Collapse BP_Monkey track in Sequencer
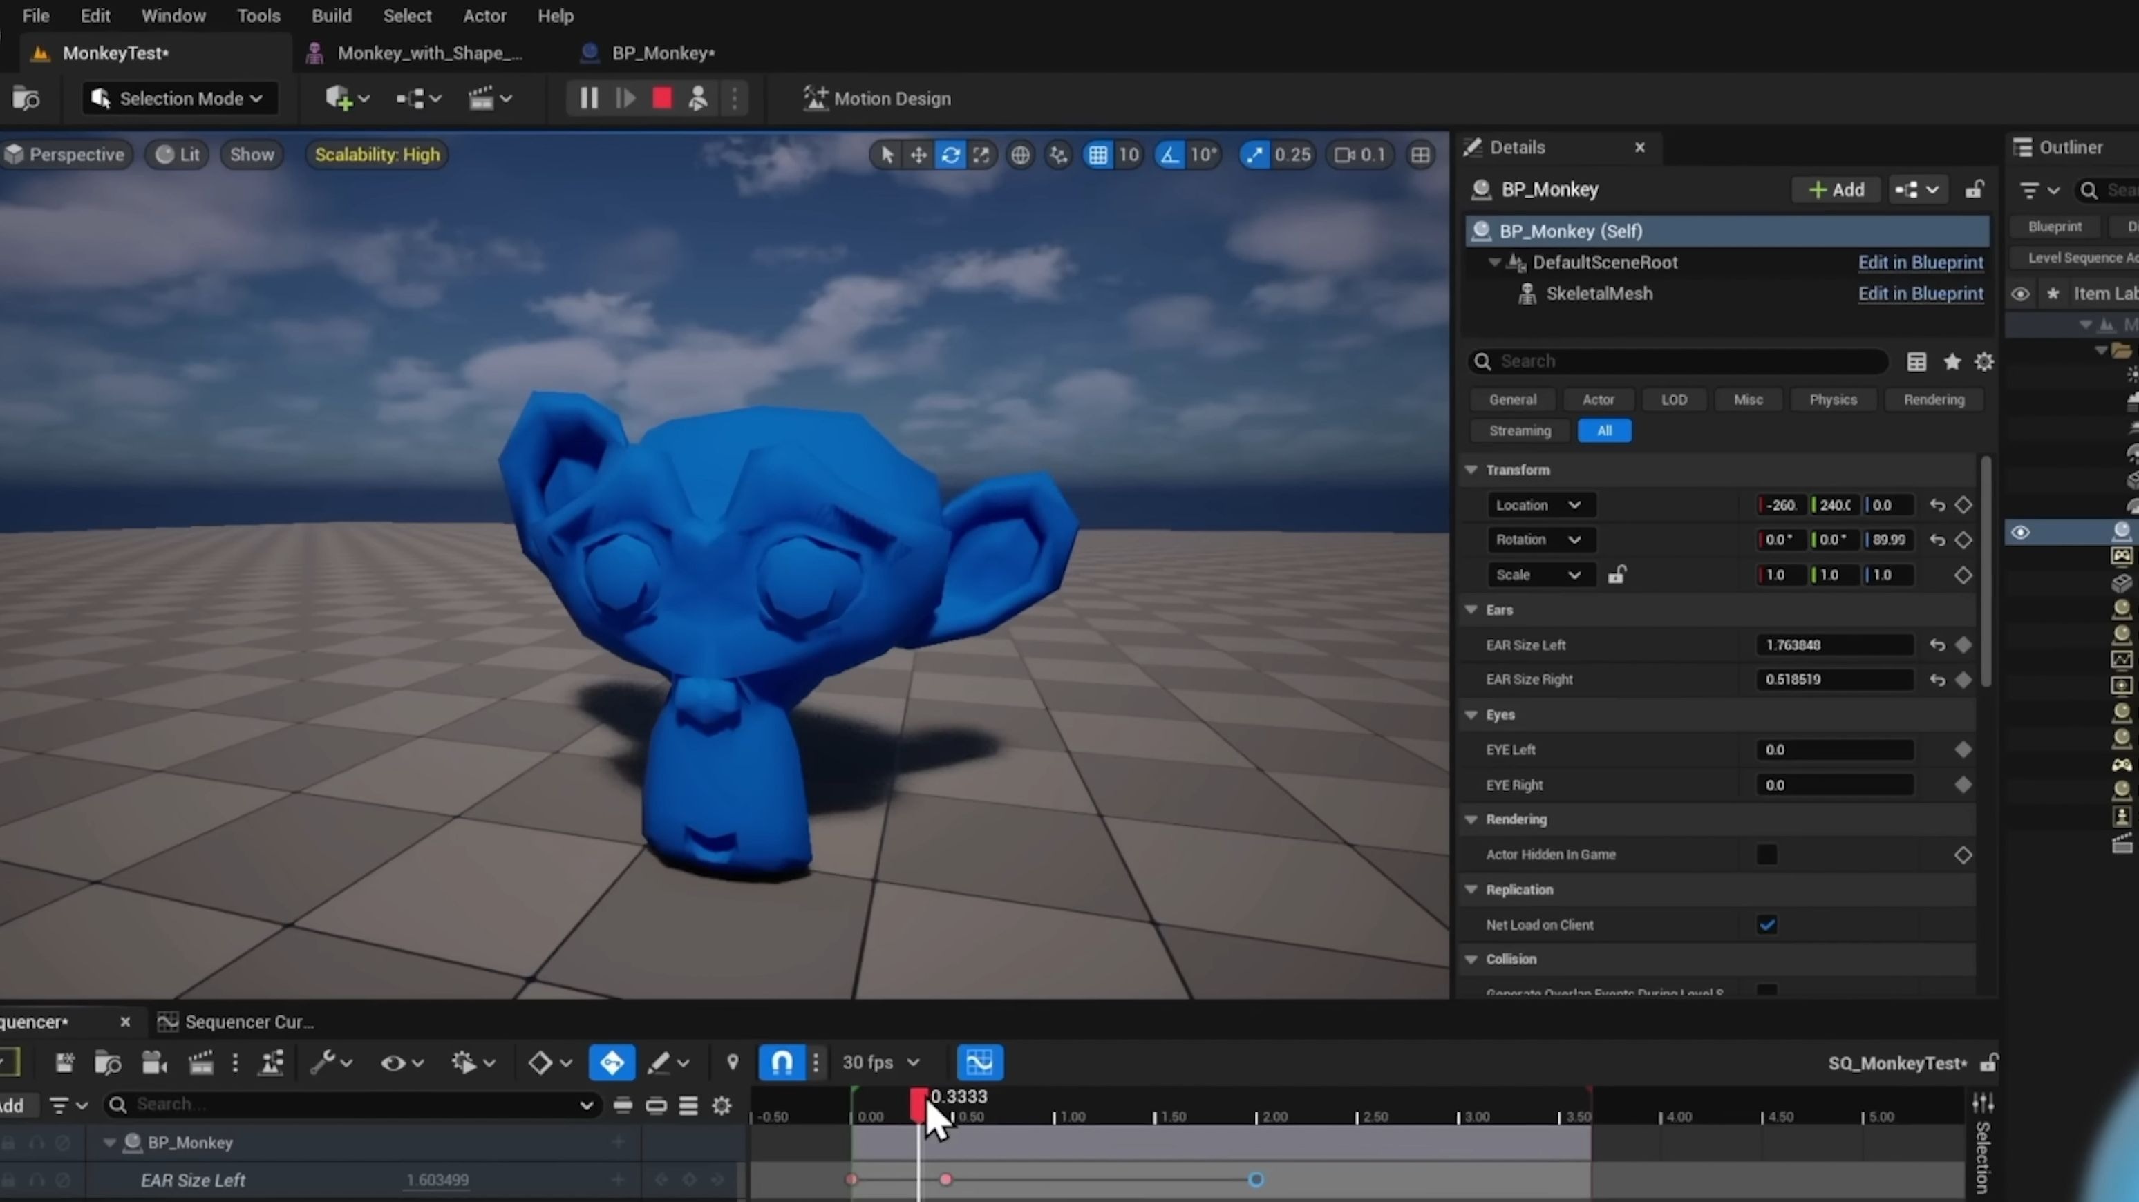The width and height of the screenshot is (2139, 1202). [109, 1143]
